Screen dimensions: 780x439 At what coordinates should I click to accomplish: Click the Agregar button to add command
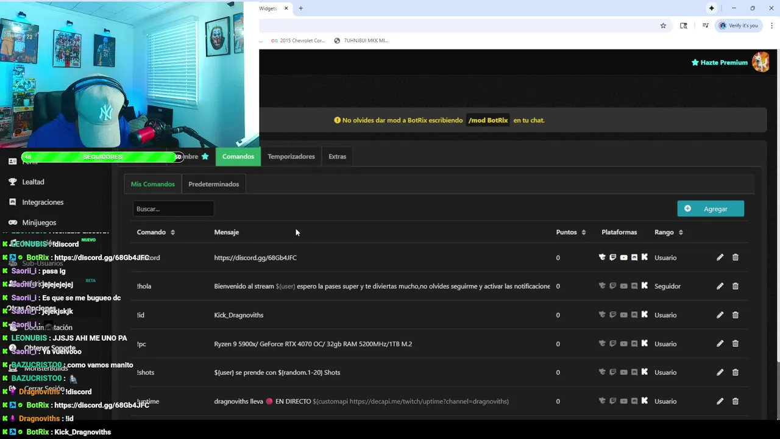click(x=711, y=209)
